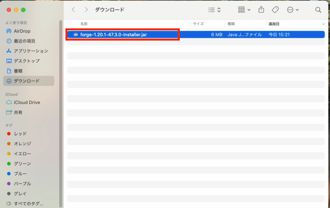Click the Java J...ファイル kind cell

click(244, 35)
